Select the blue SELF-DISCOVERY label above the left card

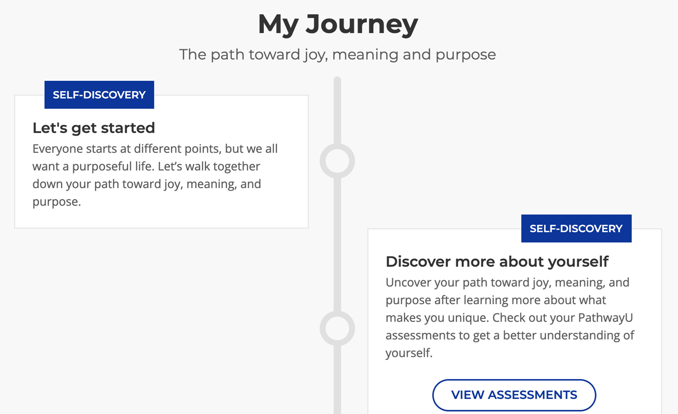coord(99,95)
